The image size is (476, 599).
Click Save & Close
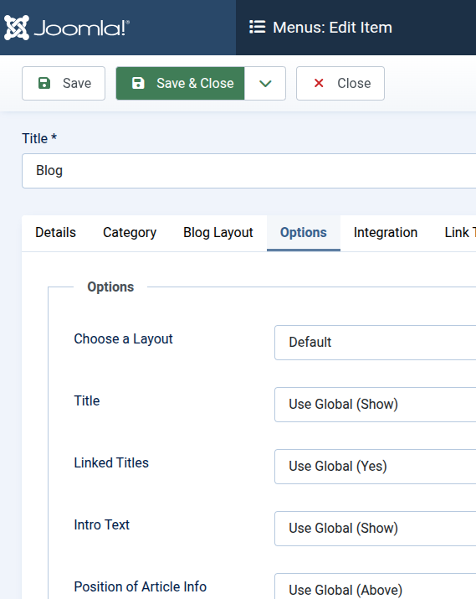[x=181, y=83]
